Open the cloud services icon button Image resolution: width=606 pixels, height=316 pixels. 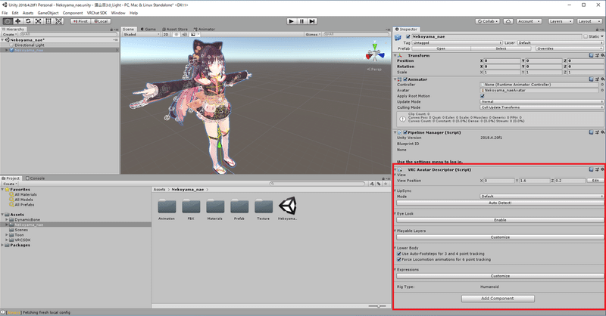[x=508, y=21]
